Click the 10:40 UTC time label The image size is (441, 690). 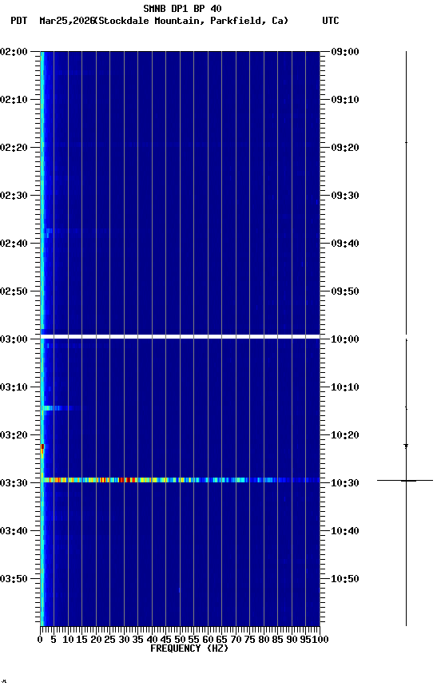coord(345,531)
